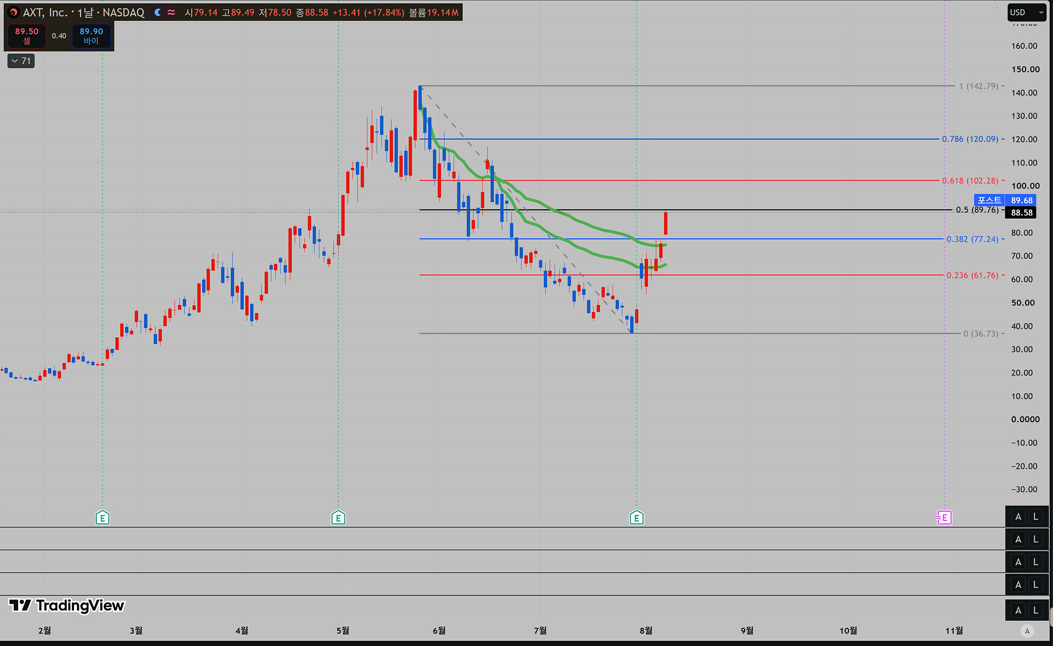Select the Fib level label 0.5 (89.76)
Viewport: 1053px width, 646px height.
pyautogui.click(x=977, y=209)
